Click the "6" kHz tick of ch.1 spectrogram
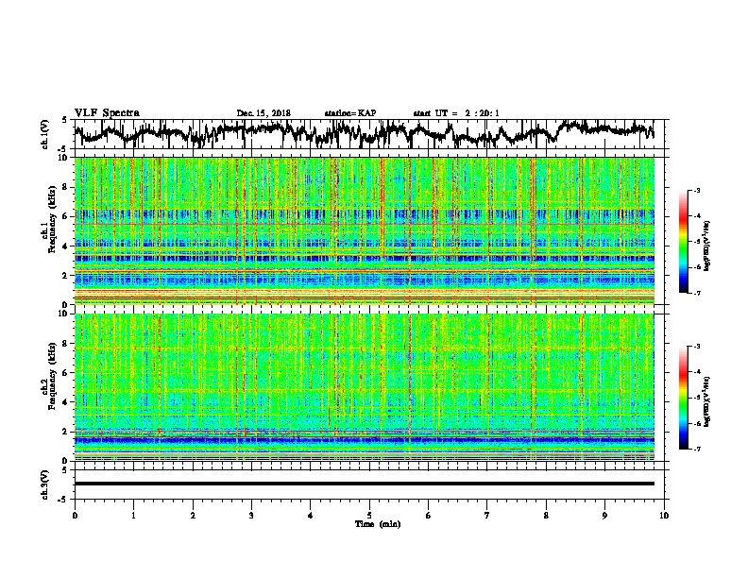 click(x=67, y=216)
